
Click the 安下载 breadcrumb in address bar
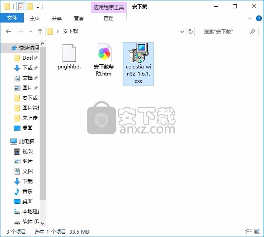pyautogui.click(x=70, y=31)
